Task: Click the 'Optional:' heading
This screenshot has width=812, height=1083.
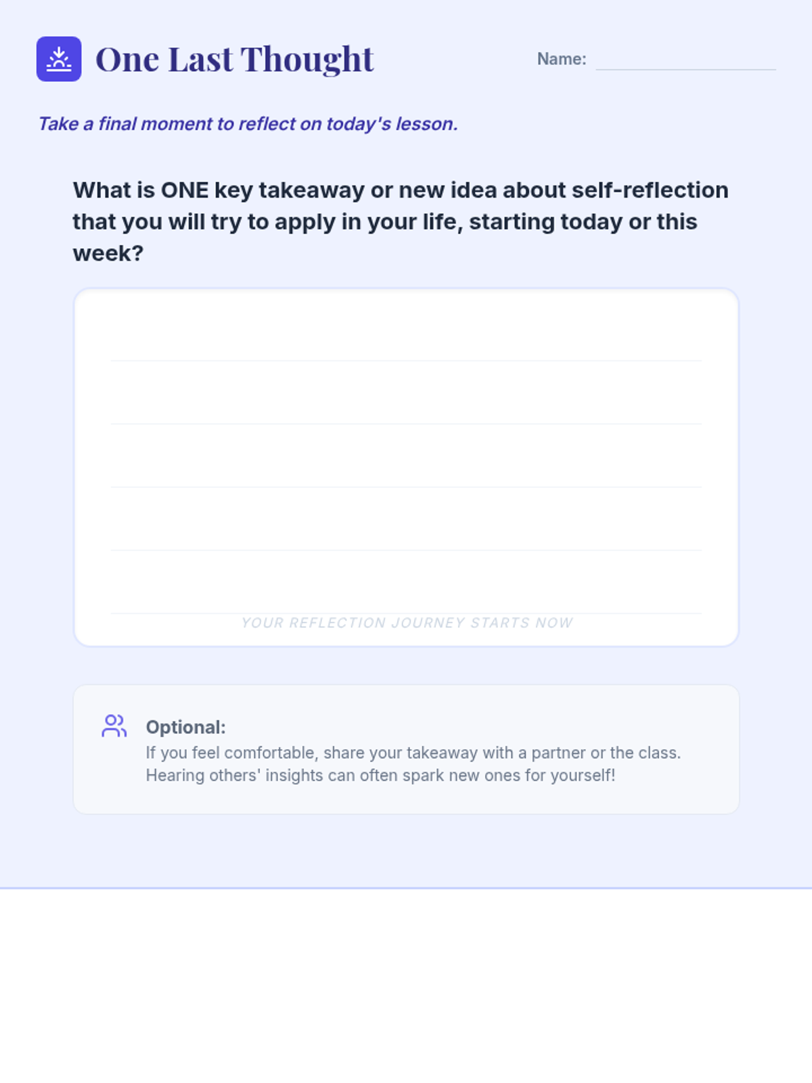Action: [x=186, y=727]
